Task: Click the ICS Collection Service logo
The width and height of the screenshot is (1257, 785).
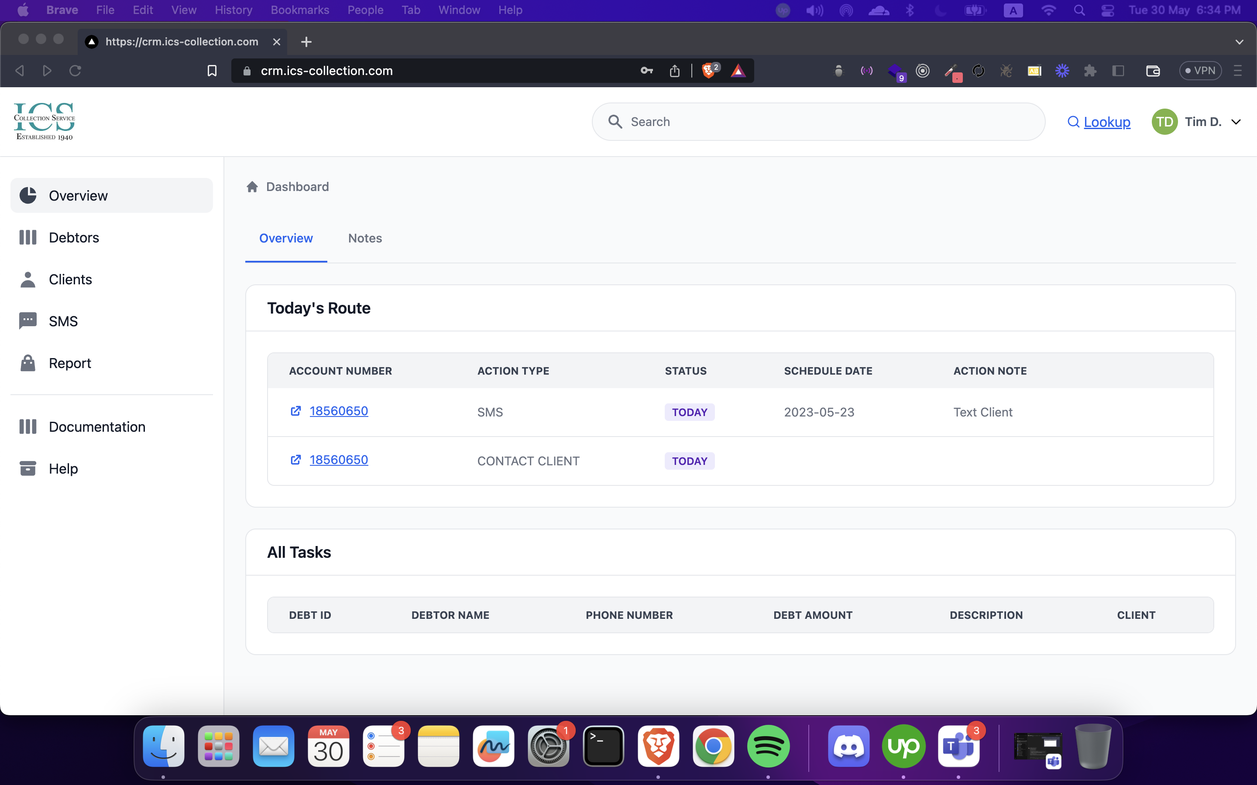Action: point(45,122)
